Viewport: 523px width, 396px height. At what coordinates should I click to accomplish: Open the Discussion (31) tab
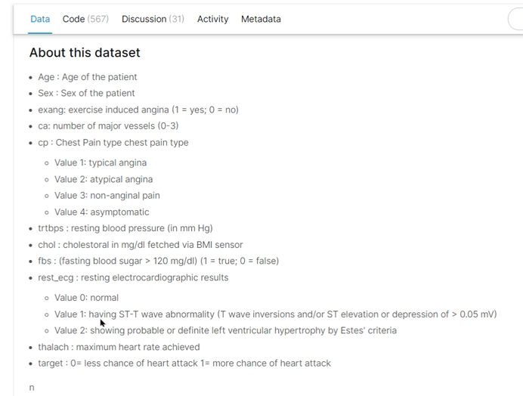pyautogui.click(x=153, y=19)
